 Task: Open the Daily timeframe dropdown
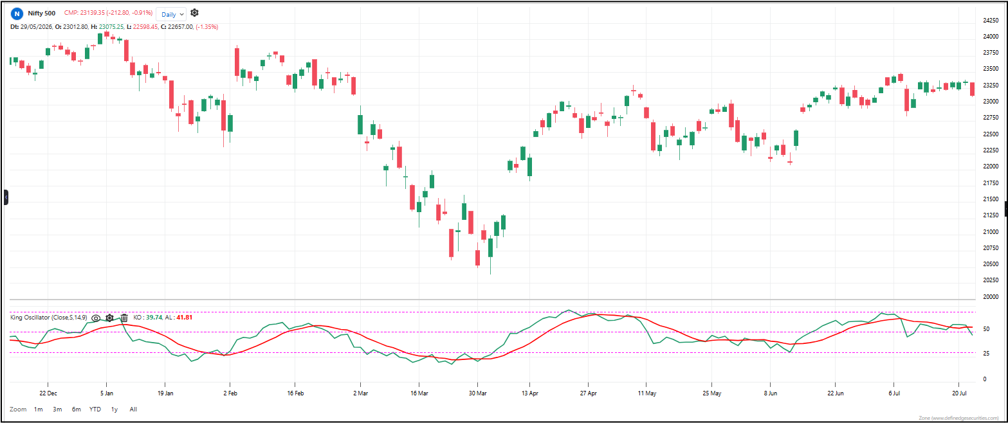(171, 14)
